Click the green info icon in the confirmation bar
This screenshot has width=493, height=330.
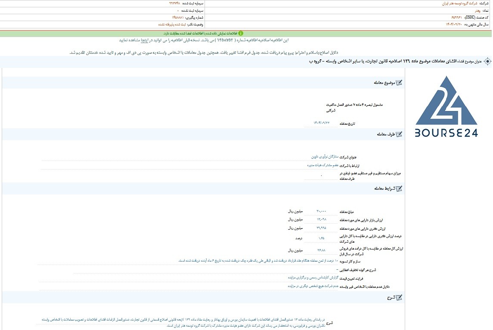tap(241, 33)
